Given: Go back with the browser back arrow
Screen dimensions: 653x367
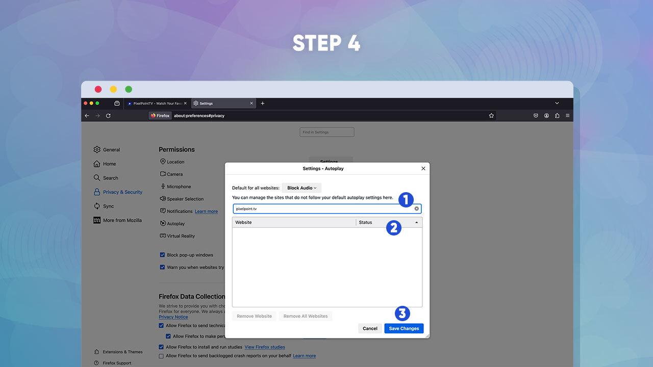Looking at the screenshot, I should click(x=87, y=116).
